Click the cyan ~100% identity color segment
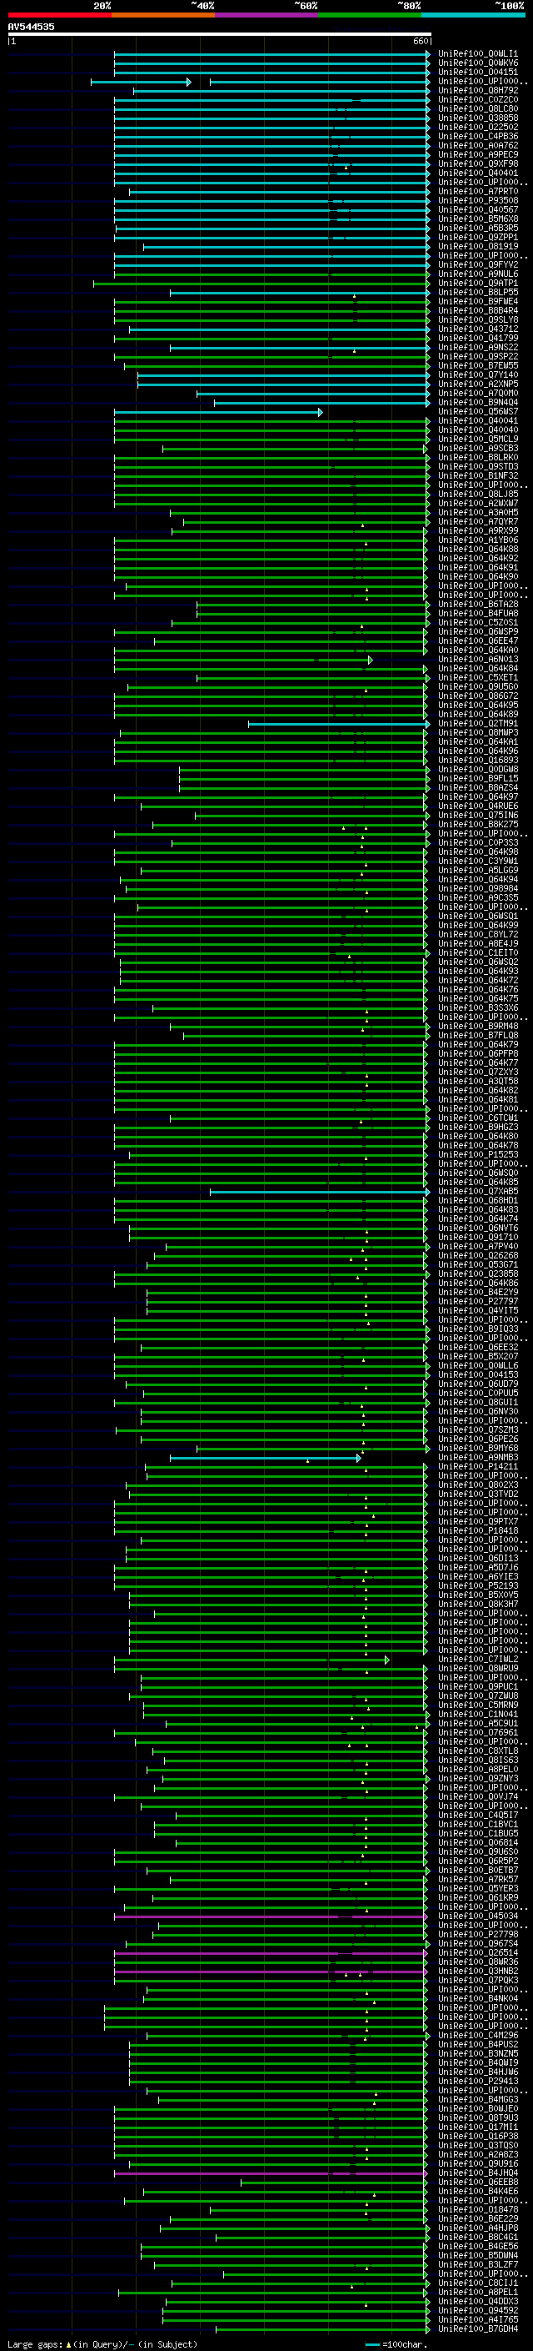This screenshot has width=533, height=2351. click(x=473, y=15)
